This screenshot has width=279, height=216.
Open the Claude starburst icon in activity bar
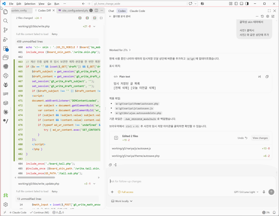point(6,112)
